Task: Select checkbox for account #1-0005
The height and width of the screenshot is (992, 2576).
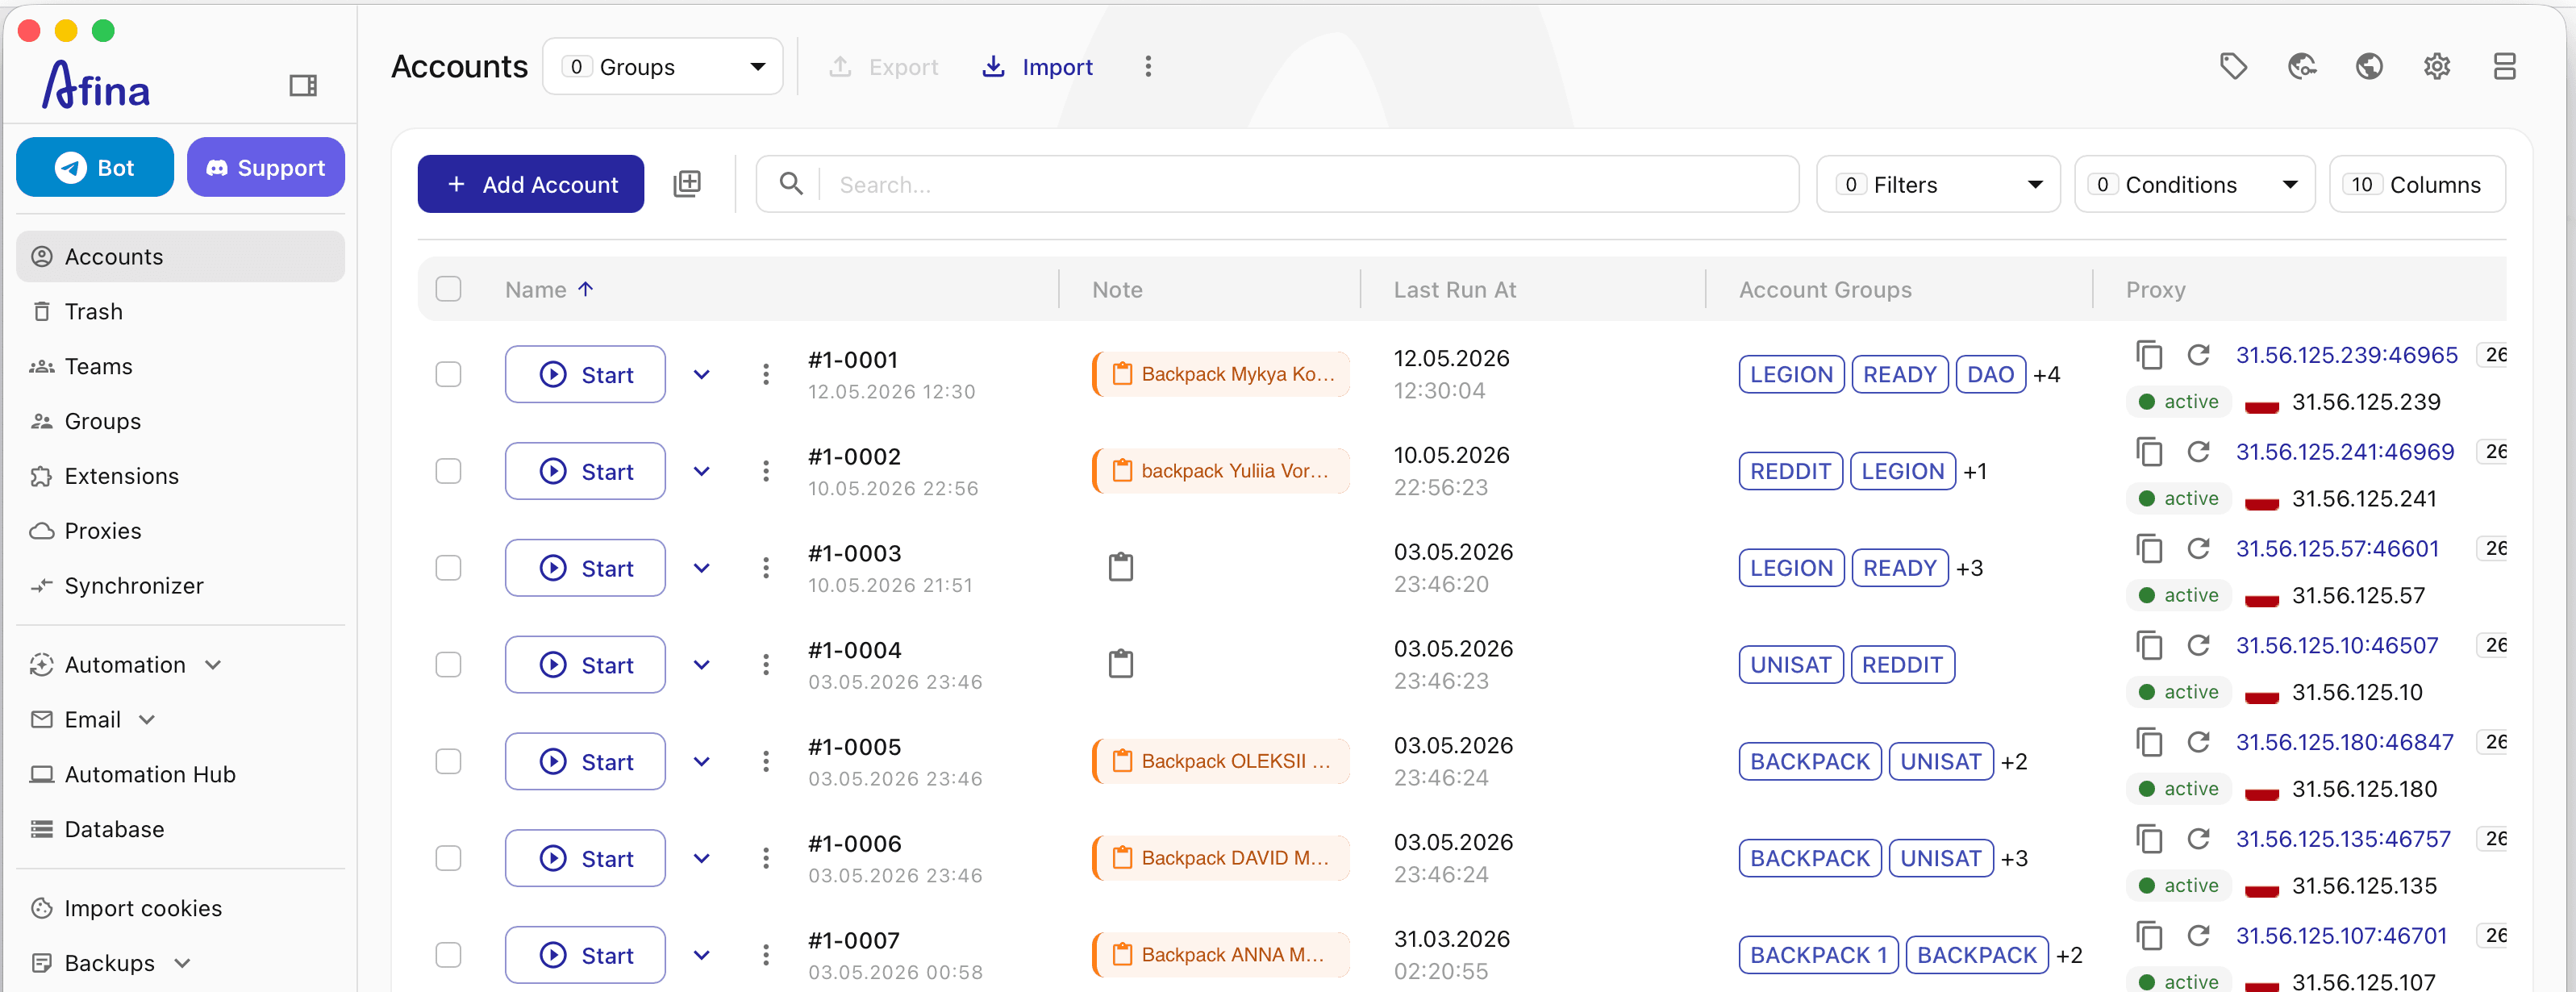Action: (448, 762)
